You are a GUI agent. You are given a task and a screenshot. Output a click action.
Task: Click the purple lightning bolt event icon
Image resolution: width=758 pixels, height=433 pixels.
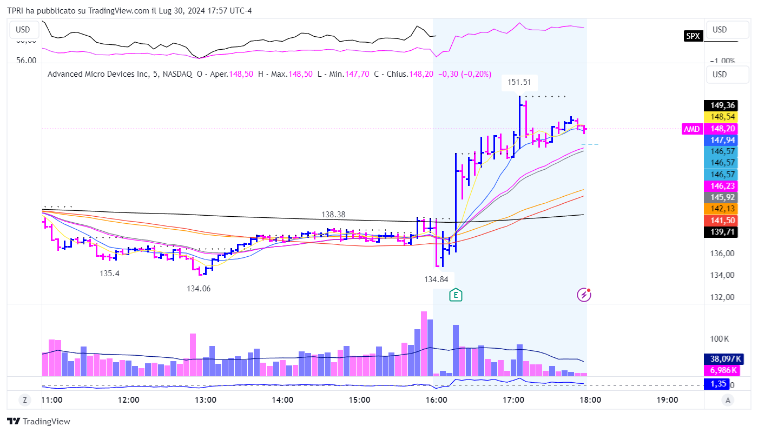584,295
